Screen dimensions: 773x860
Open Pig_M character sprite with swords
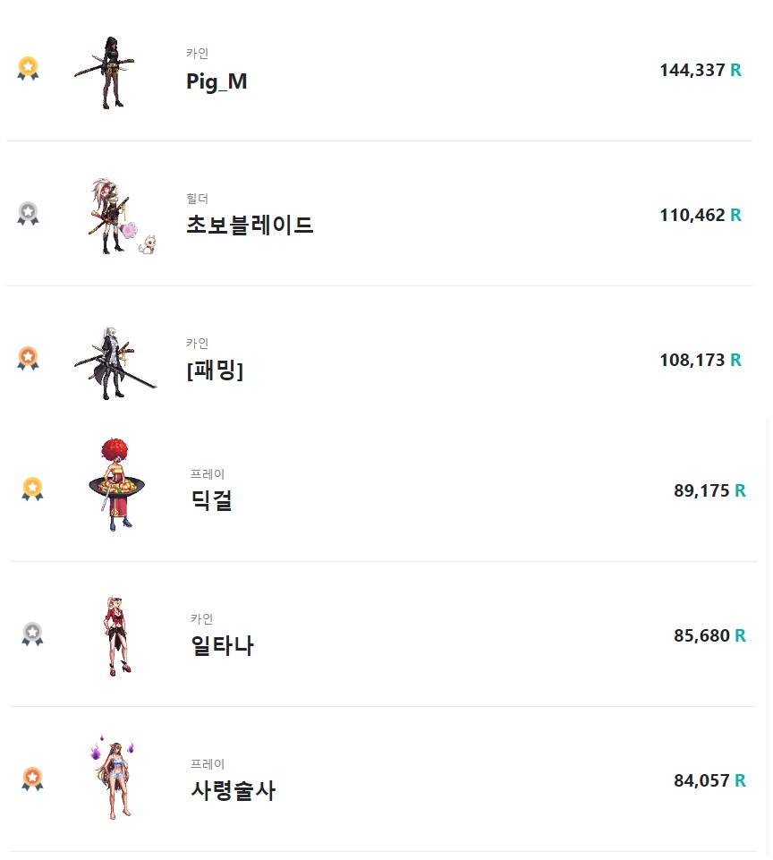pos(106,72)
